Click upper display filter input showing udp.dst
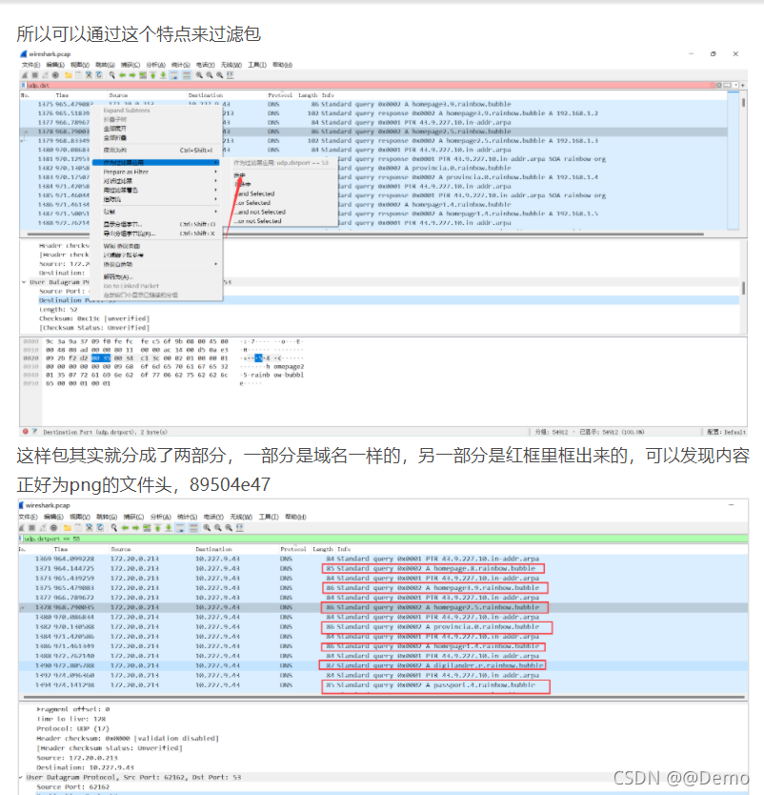764x795 pixels. (370, 85)
